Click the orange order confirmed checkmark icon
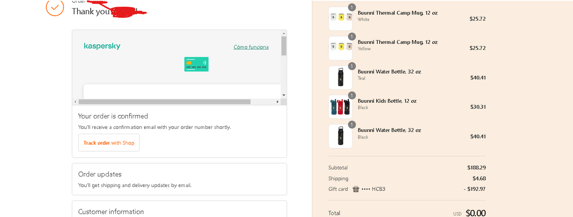The width and height of the screenshot is (573, 217). 55,7
